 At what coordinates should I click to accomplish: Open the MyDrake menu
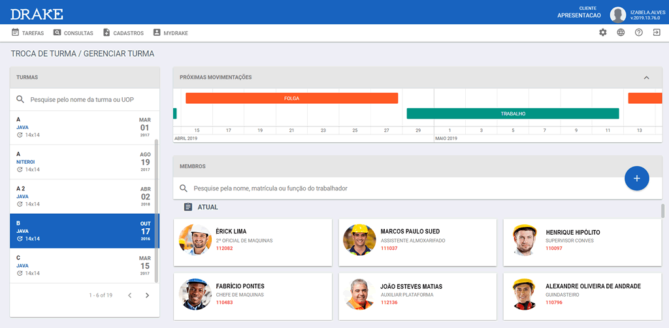coord(171,33)
